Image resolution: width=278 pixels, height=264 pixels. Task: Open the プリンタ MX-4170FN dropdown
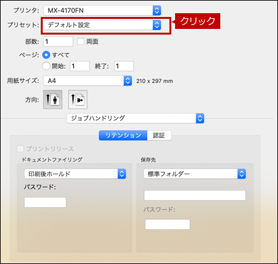pyautogui.click(x=102, y=11)
